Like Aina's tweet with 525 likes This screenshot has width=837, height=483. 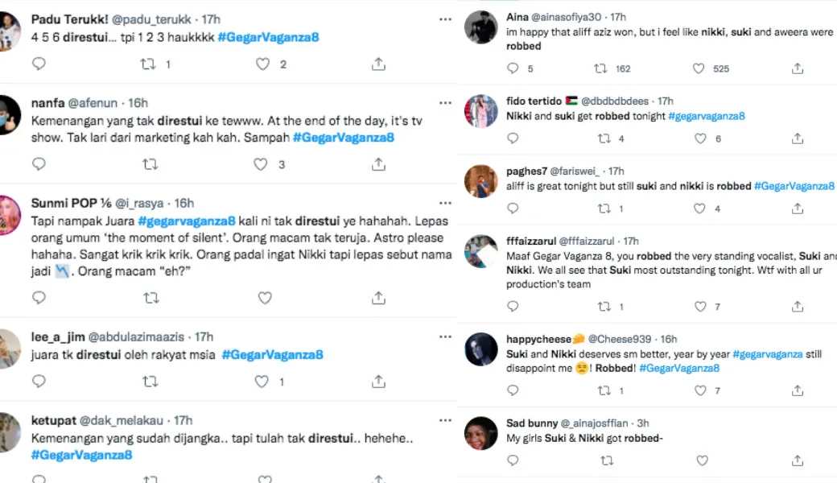tap(699, 69)
